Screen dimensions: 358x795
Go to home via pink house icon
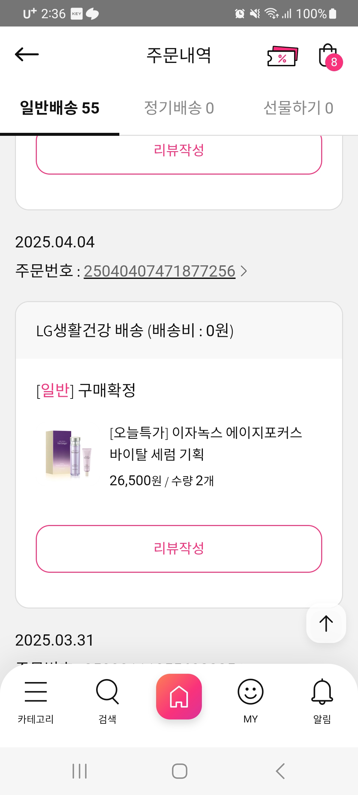tap(179, 696)
